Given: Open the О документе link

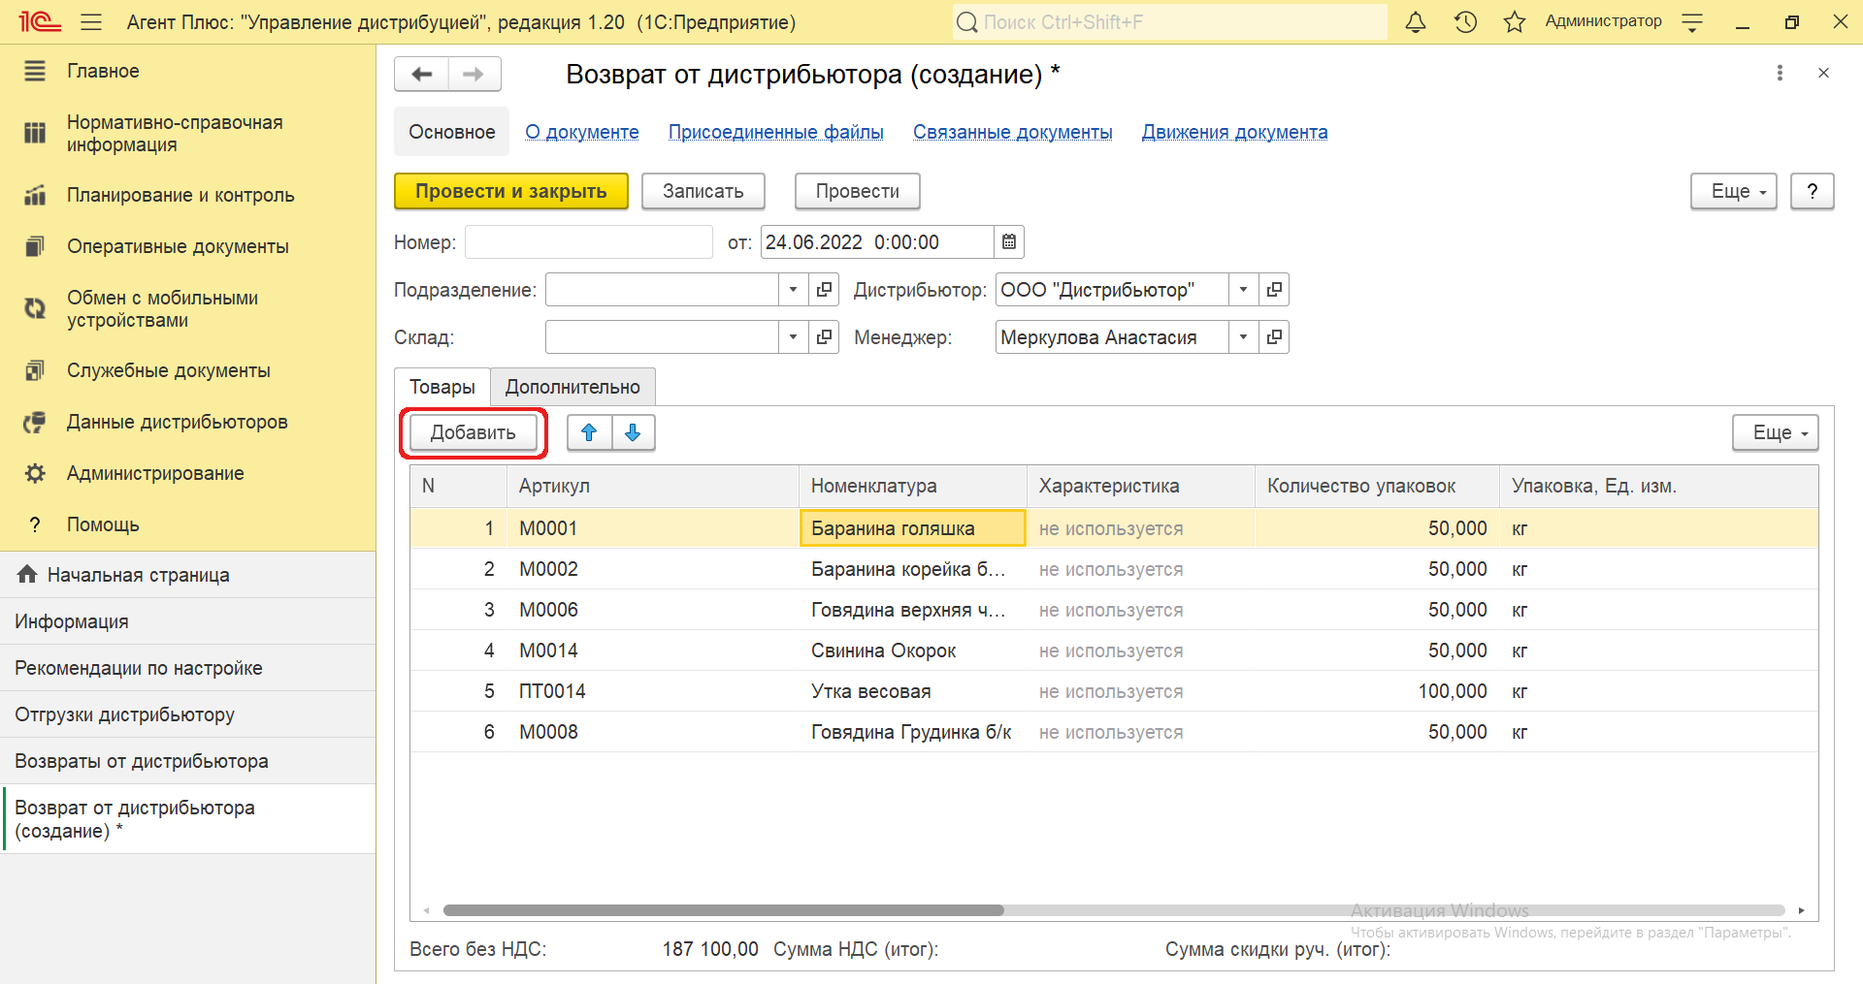Looking at the screenshot, I should coord(582,132).
